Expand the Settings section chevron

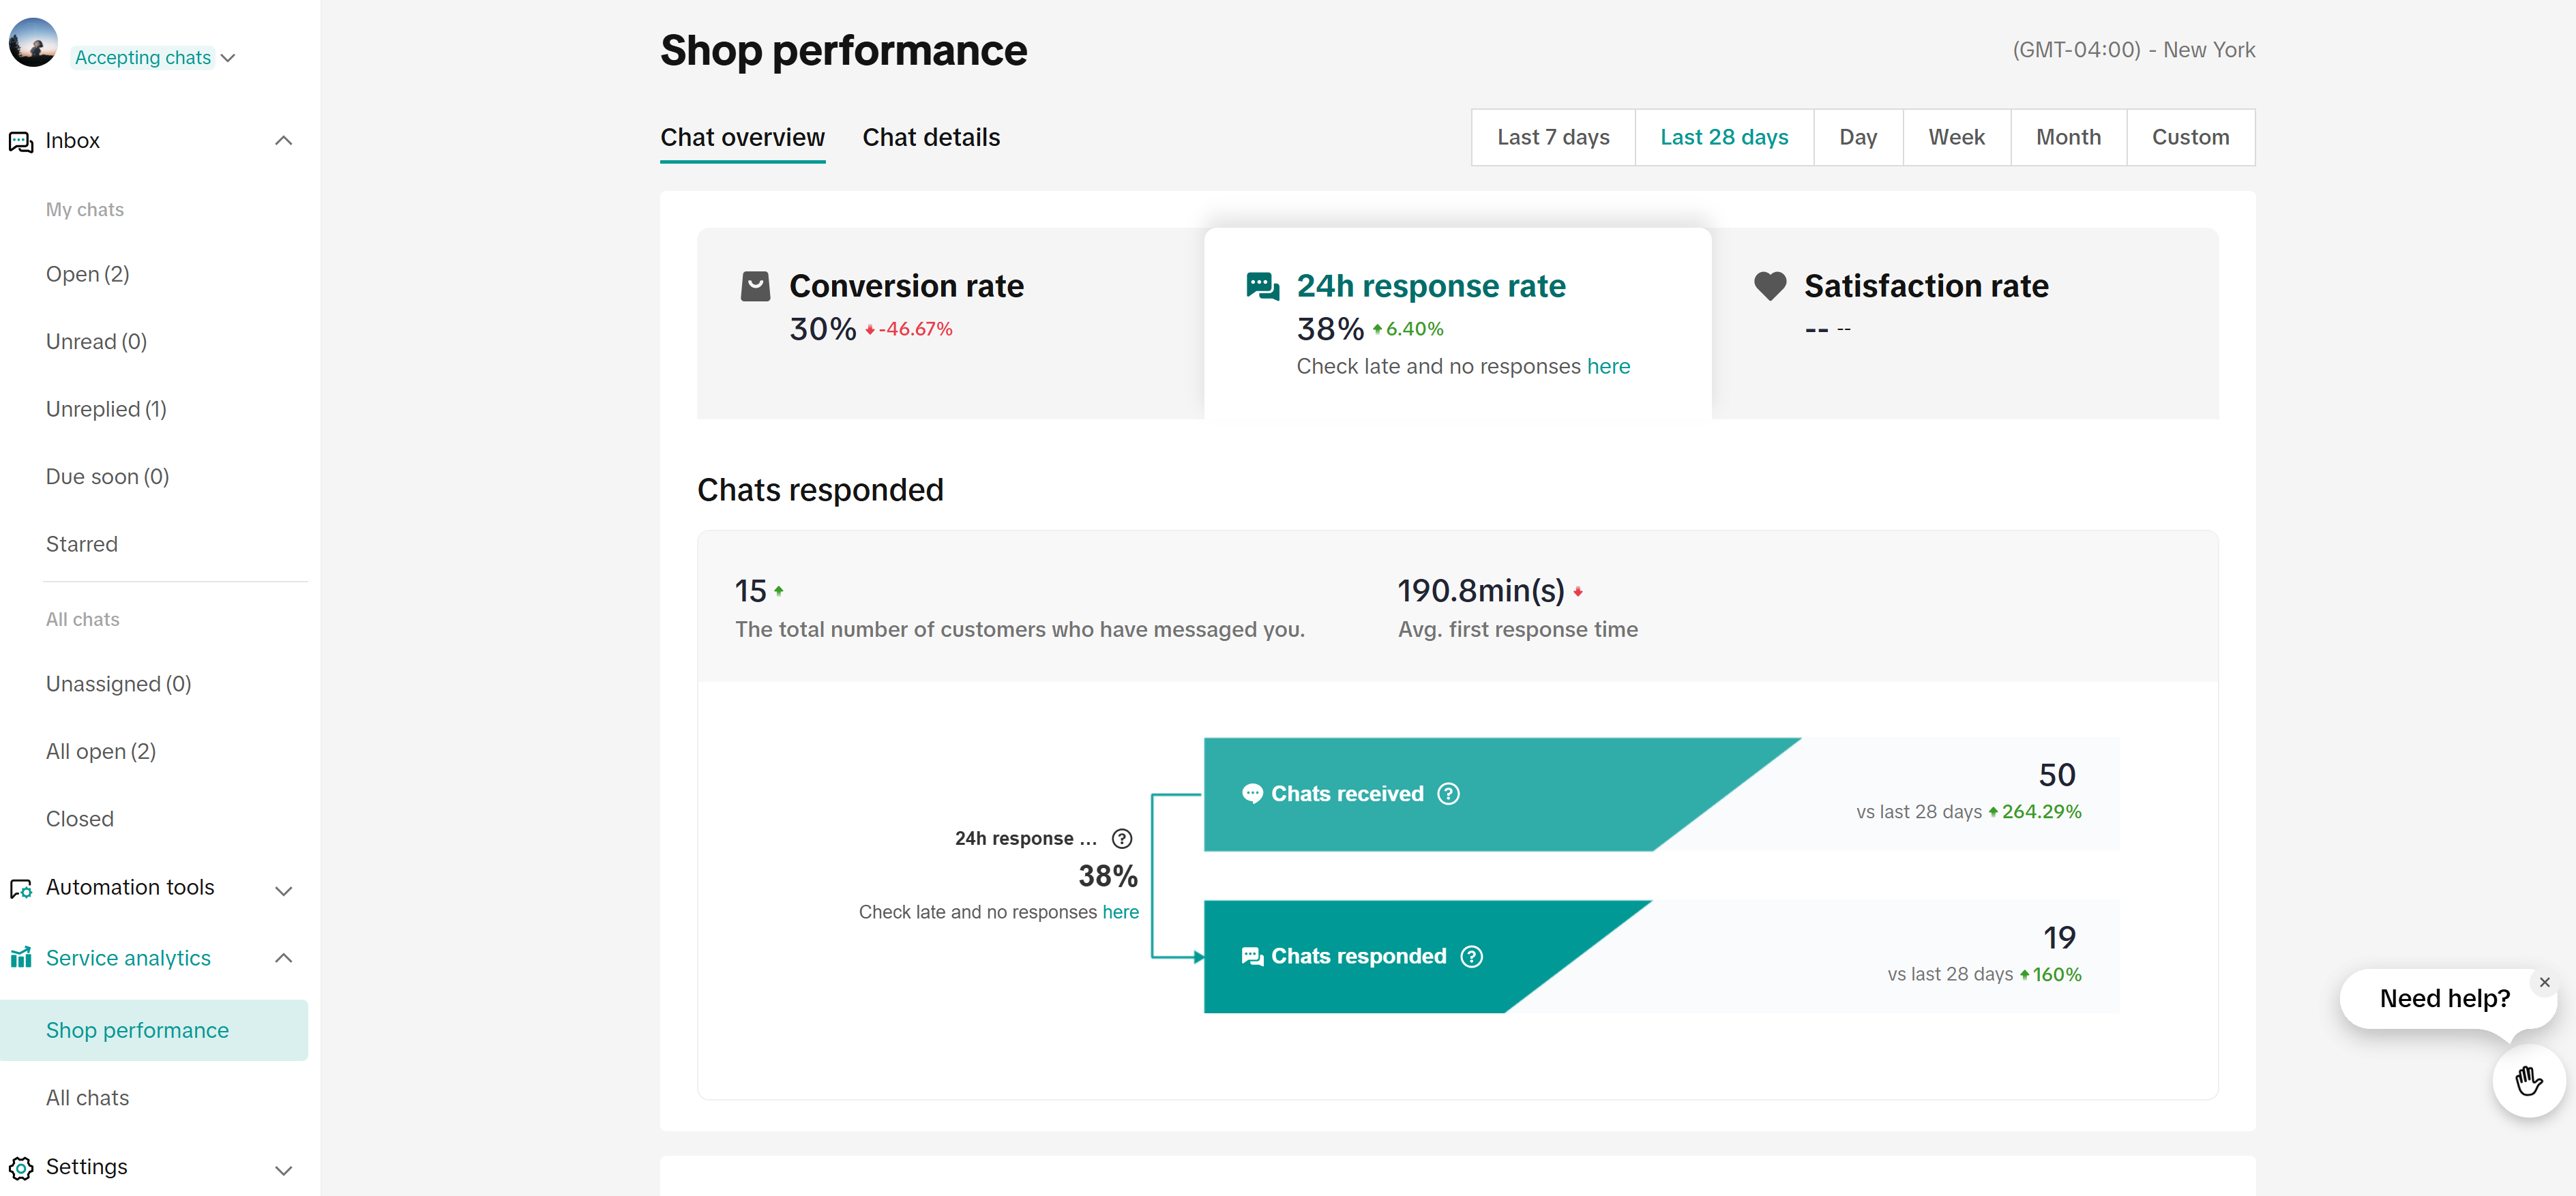(x=284, y=1170)
